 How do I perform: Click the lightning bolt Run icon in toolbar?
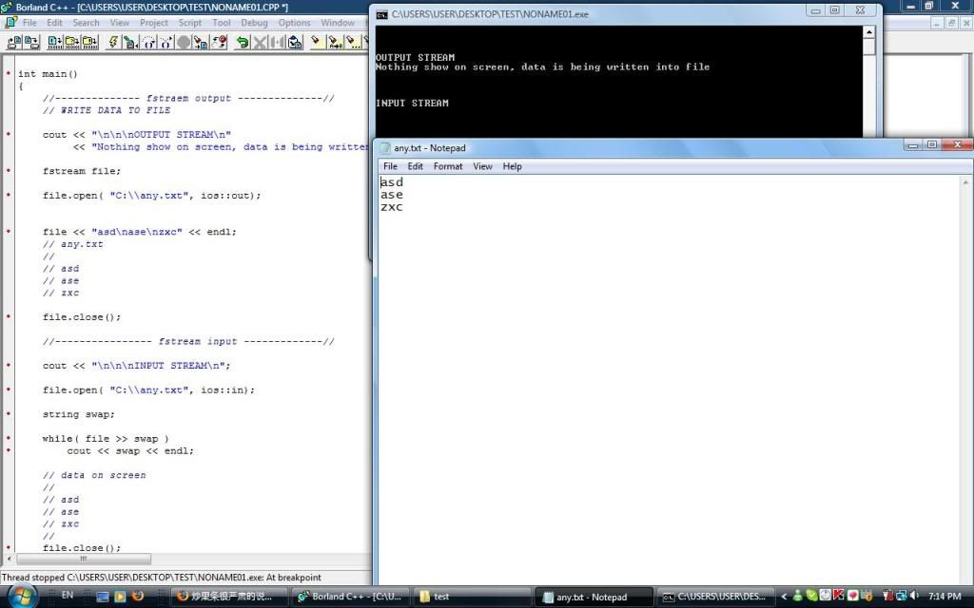(x=114, y=42)
